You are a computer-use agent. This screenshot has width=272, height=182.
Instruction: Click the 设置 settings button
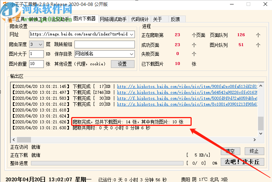click(123, 64)
